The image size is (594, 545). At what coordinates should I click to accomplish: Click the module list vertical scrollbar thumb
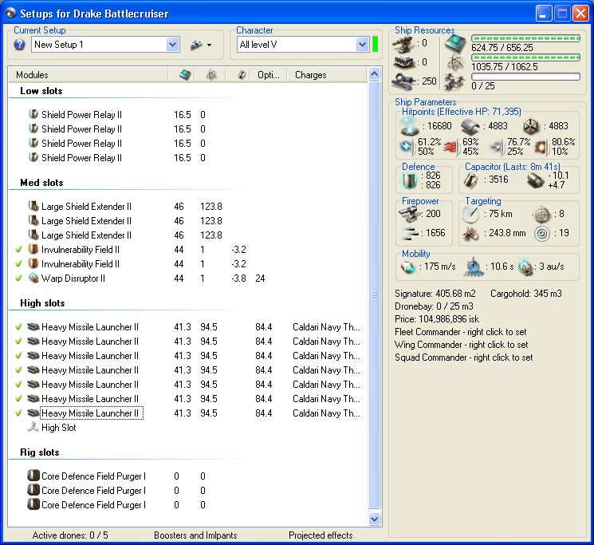374,294
